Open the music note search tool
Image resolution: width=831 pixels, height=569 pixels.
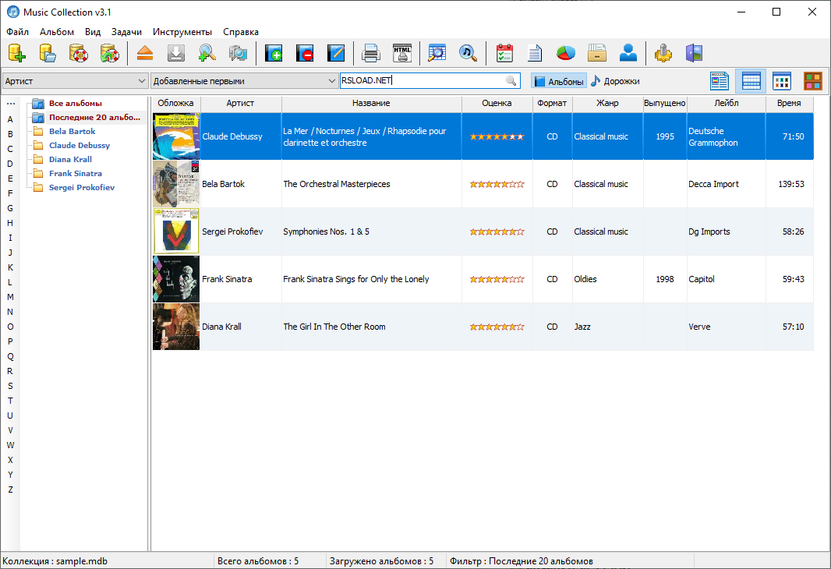click(468, 53)
